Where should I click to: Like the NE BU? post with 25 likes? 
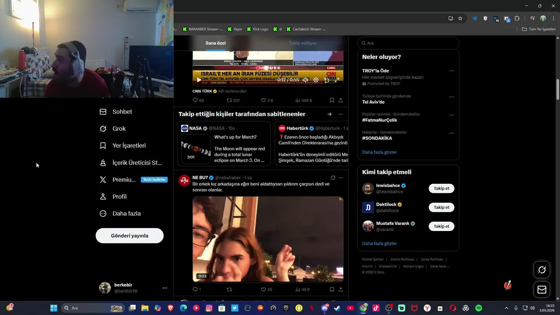tap(266, 289)
